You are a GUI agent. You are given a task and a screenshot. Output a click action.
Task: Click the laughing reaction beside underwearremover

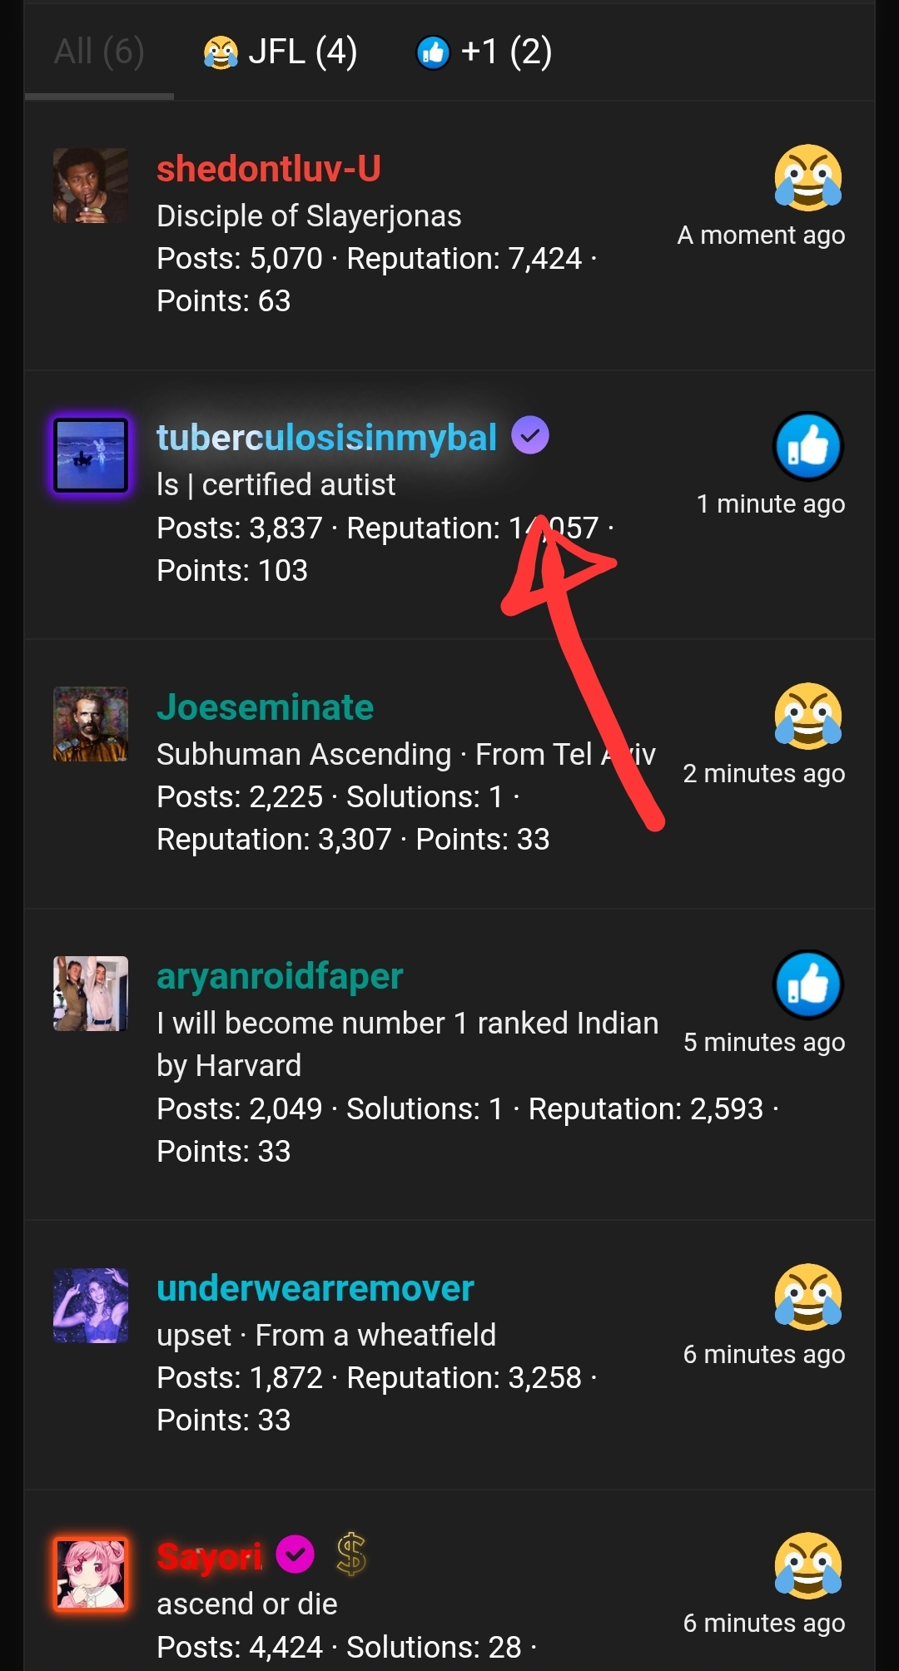tap(807, 1297)
